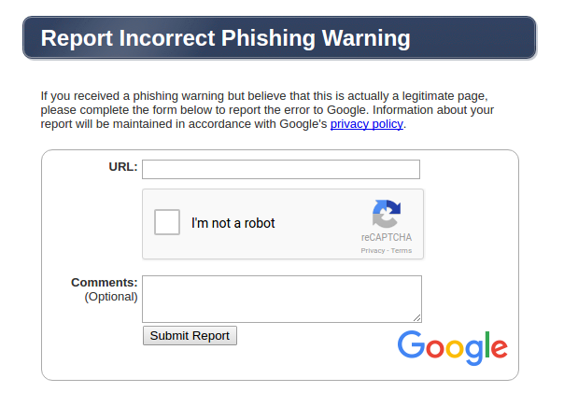Focus the URL input field
The image size is (564, 406).
click(280, 169)
